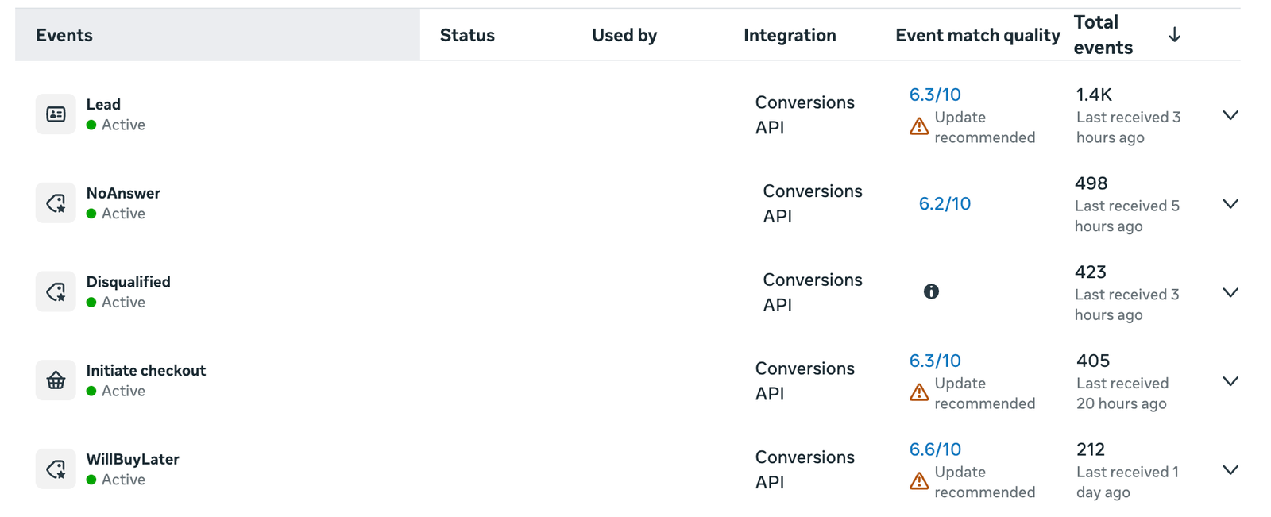Click the Lead event name

(103, 104)
